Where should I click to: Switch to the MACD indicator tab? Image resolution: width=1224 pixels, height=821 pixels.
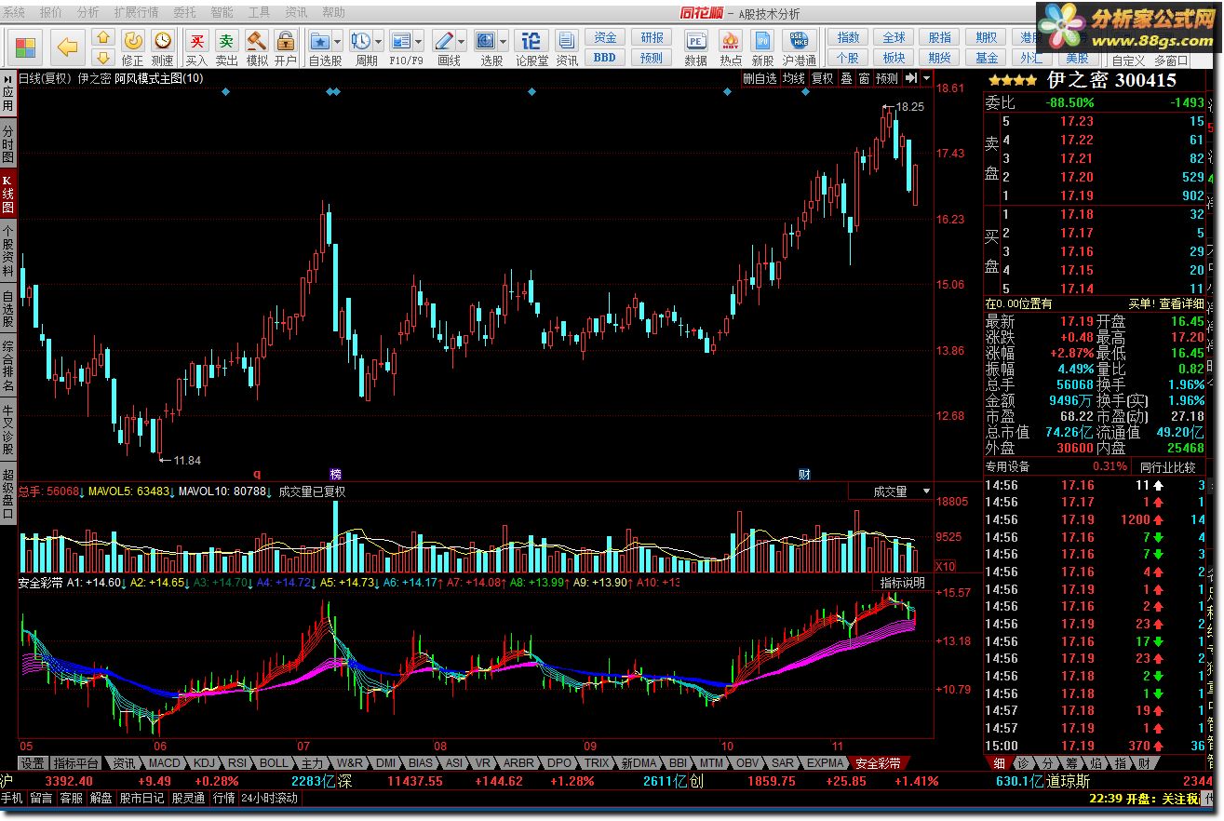pos(164,762)
